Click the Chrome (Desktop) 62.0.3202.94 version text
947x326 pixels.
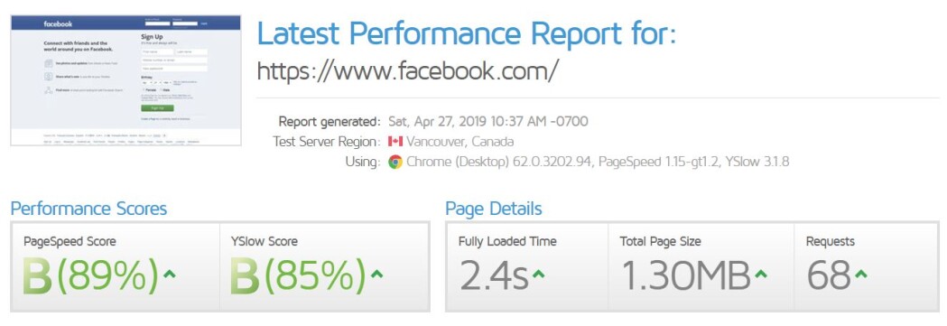tap(499, 162)
